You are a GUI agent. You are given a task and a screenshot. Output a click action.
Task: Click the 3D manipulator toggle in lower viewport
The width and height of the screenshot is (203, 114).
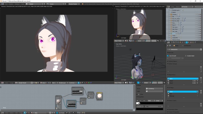(136, 83)
